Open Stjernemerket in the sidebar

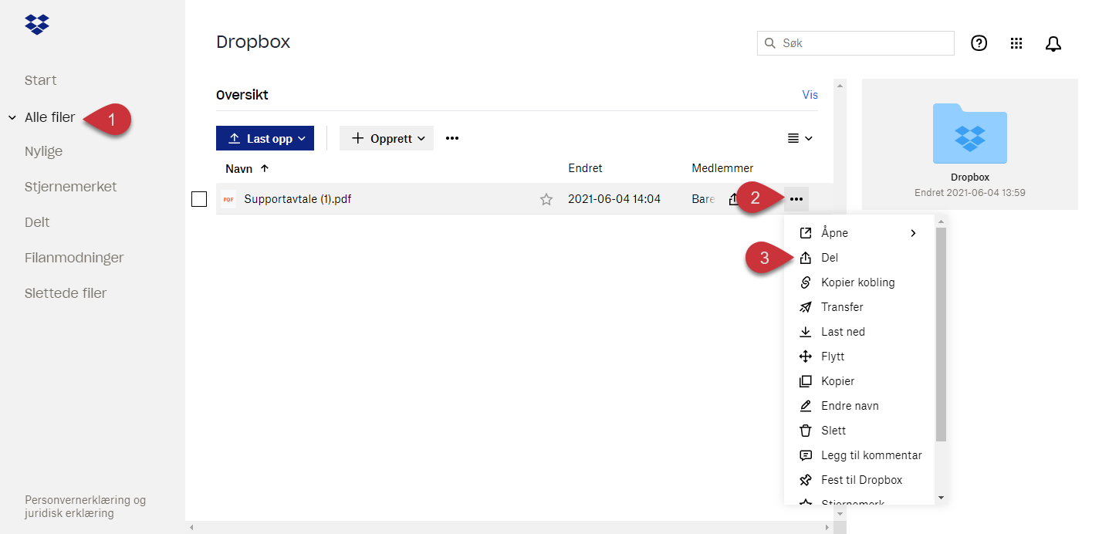(x=71, y=187)
